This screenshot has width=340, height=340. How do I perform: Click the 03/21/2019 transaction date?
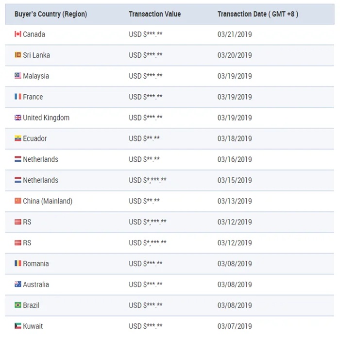(x=235, y=34)
